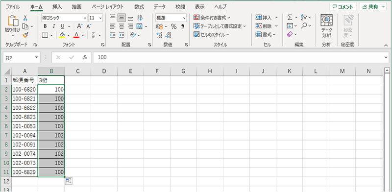
Task: Open データ分析 data analysis
Action: (x=326, y=26)
